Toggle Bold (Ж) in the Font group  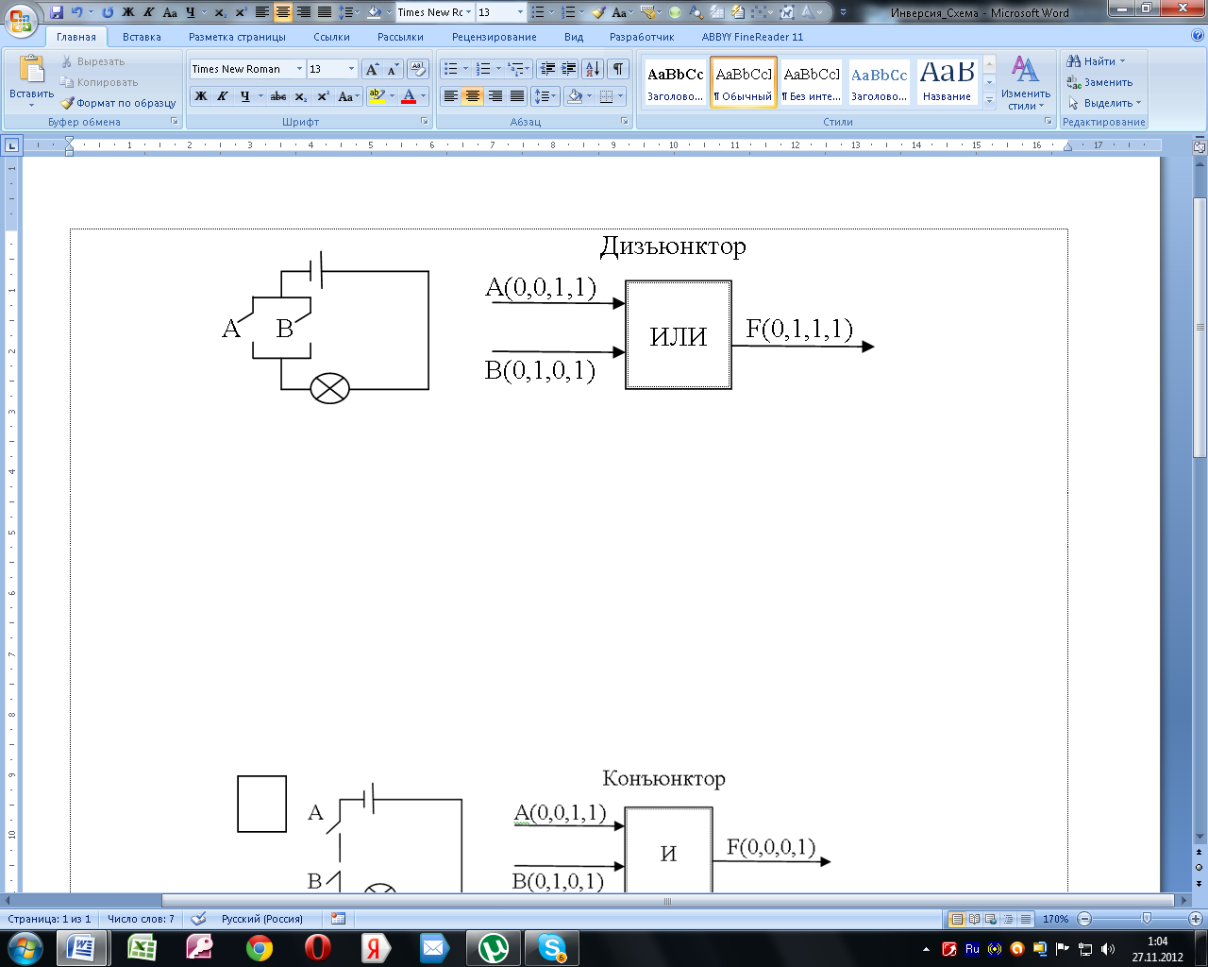click(201, 96)
